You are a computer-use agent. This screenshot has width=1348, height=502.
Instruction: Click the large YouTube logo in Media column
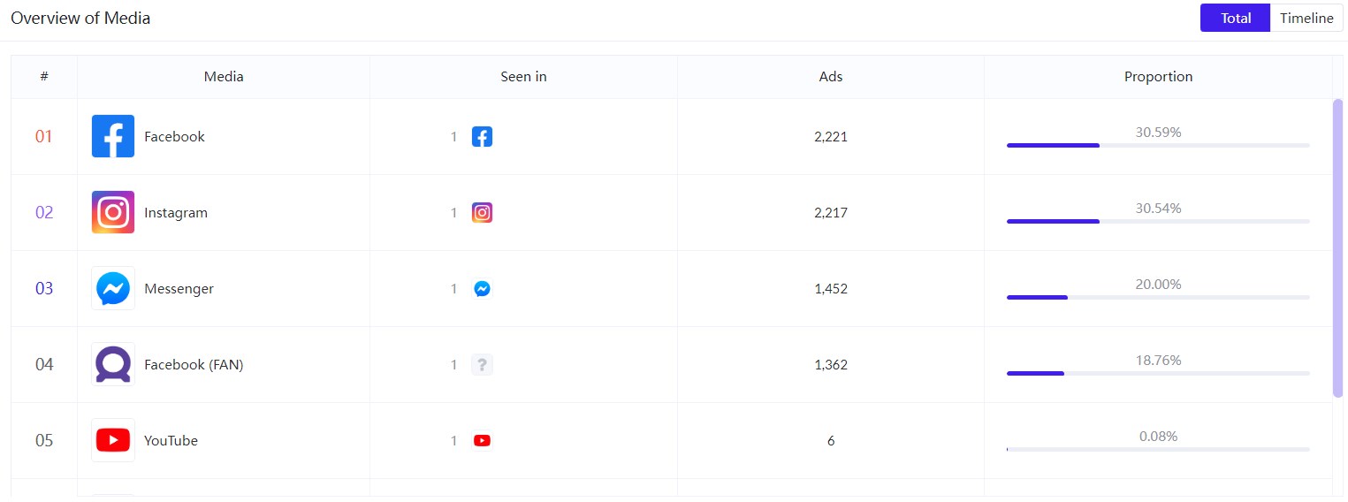[x=113, y=440]
